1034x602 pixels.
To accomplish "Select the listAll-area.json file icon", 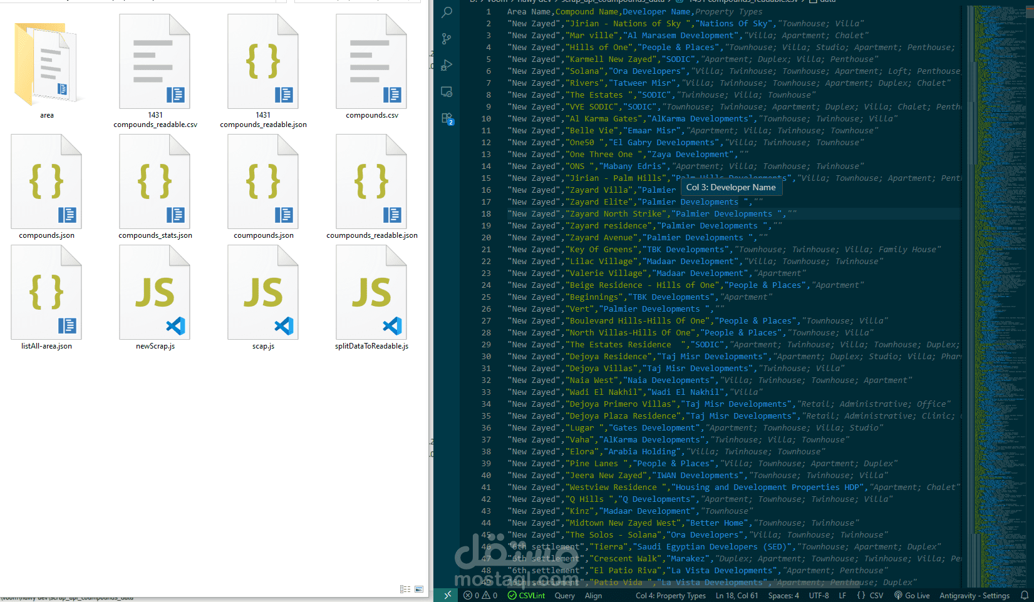I will [x=46, y=292].
